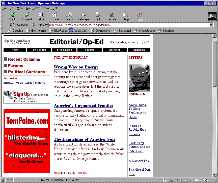This screenshot has width=218, height=183.
Task: Reload the page with the Reload icon
Action: coord(41,16)
